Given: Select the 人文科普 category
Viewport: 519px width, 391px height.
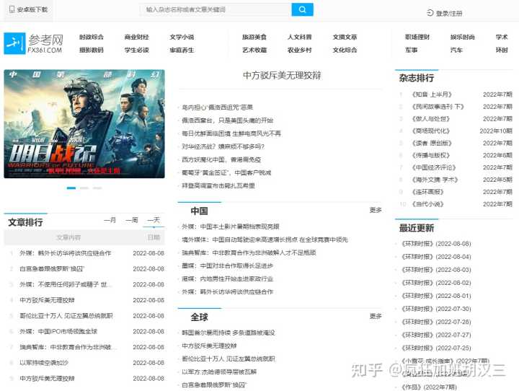Looking at the screenshot, I should tap(300, 37).
